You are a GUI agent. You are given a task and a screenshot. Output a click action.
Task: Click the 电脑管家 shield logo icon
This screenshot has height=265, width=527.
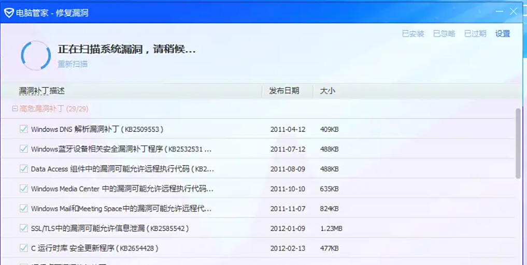[9, 12]
